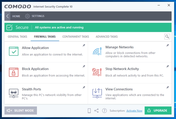Click the Allow Application window-checkmark icon
This screenshot has width=176, height=119.
click(x=14, y=51)
